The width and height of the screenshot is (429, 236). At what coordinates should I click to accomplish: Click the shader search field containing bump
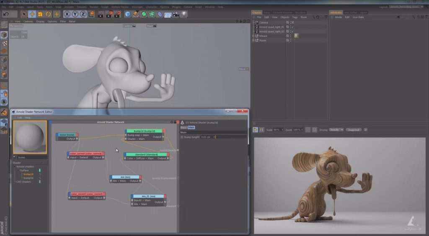32,157
